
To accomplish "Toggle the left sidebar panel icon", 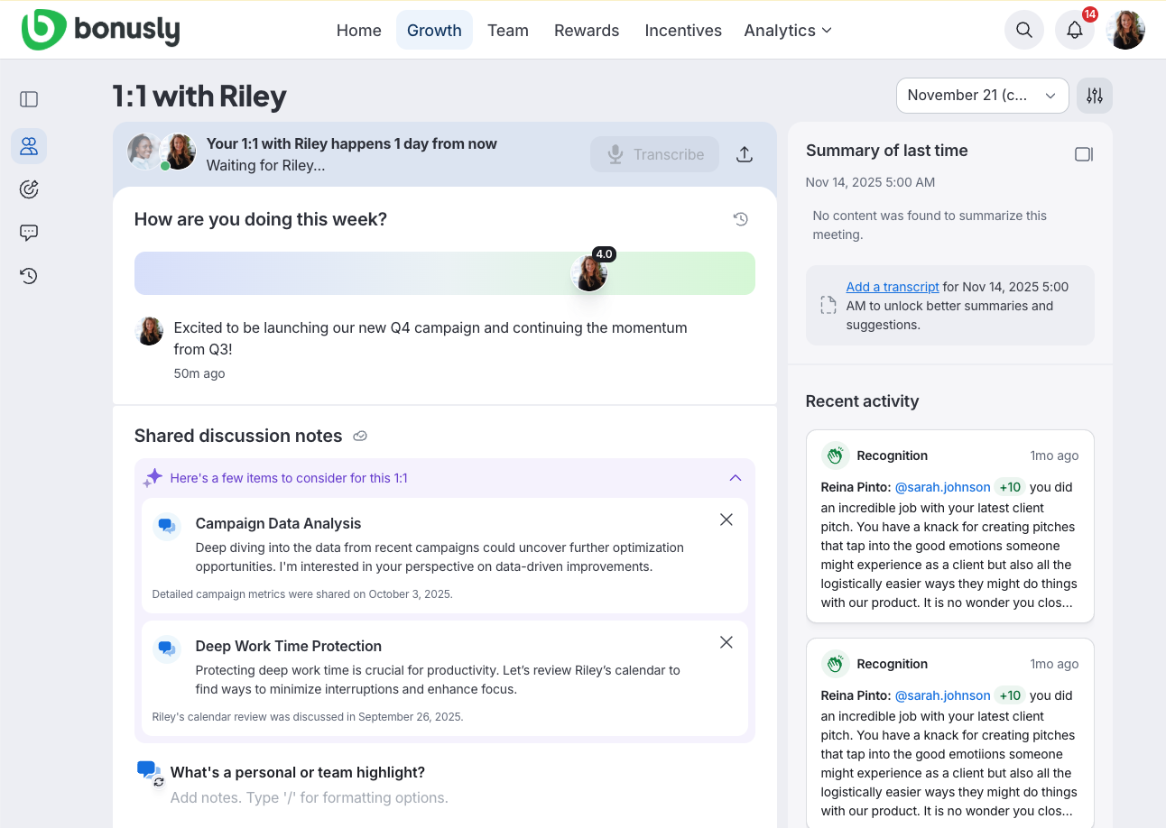I will click(x=29, y=99).
